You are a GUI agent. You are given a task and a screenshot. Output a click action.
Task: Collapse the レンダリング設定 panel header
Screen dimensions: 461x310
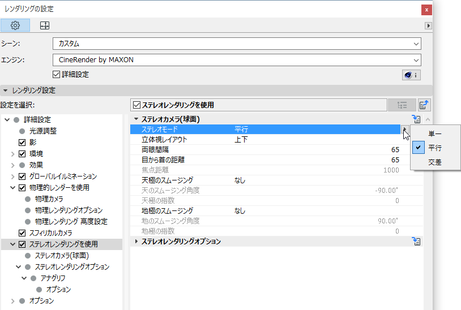tap(5, 91)
